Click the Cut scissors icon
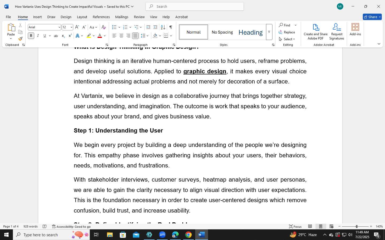Screen dimensions: 385x240 (20, 25)
